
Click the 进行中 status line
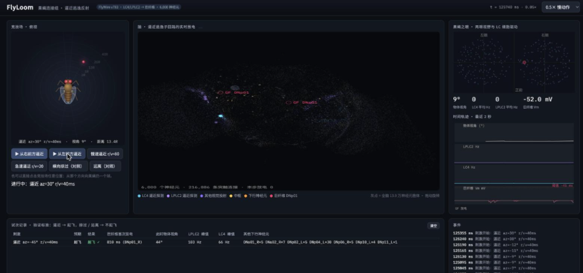click(x=43, y=184)
